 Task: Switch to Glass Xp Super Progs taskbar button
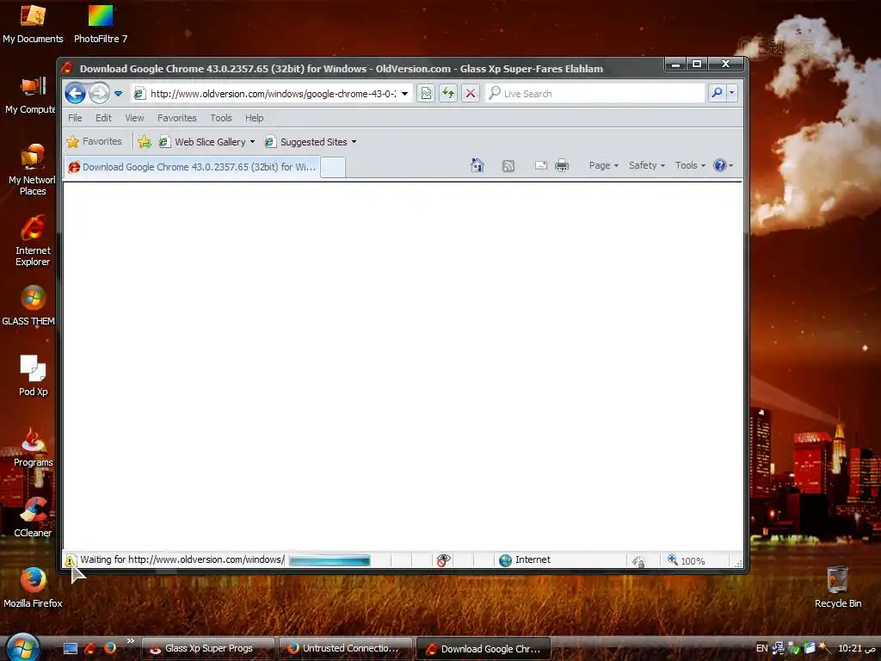pos(207,649)
